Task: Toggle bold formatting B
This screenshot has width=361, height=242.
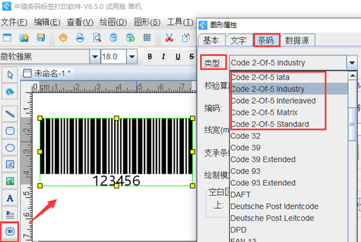Action: pyautogui.click(x=150, y=57)
